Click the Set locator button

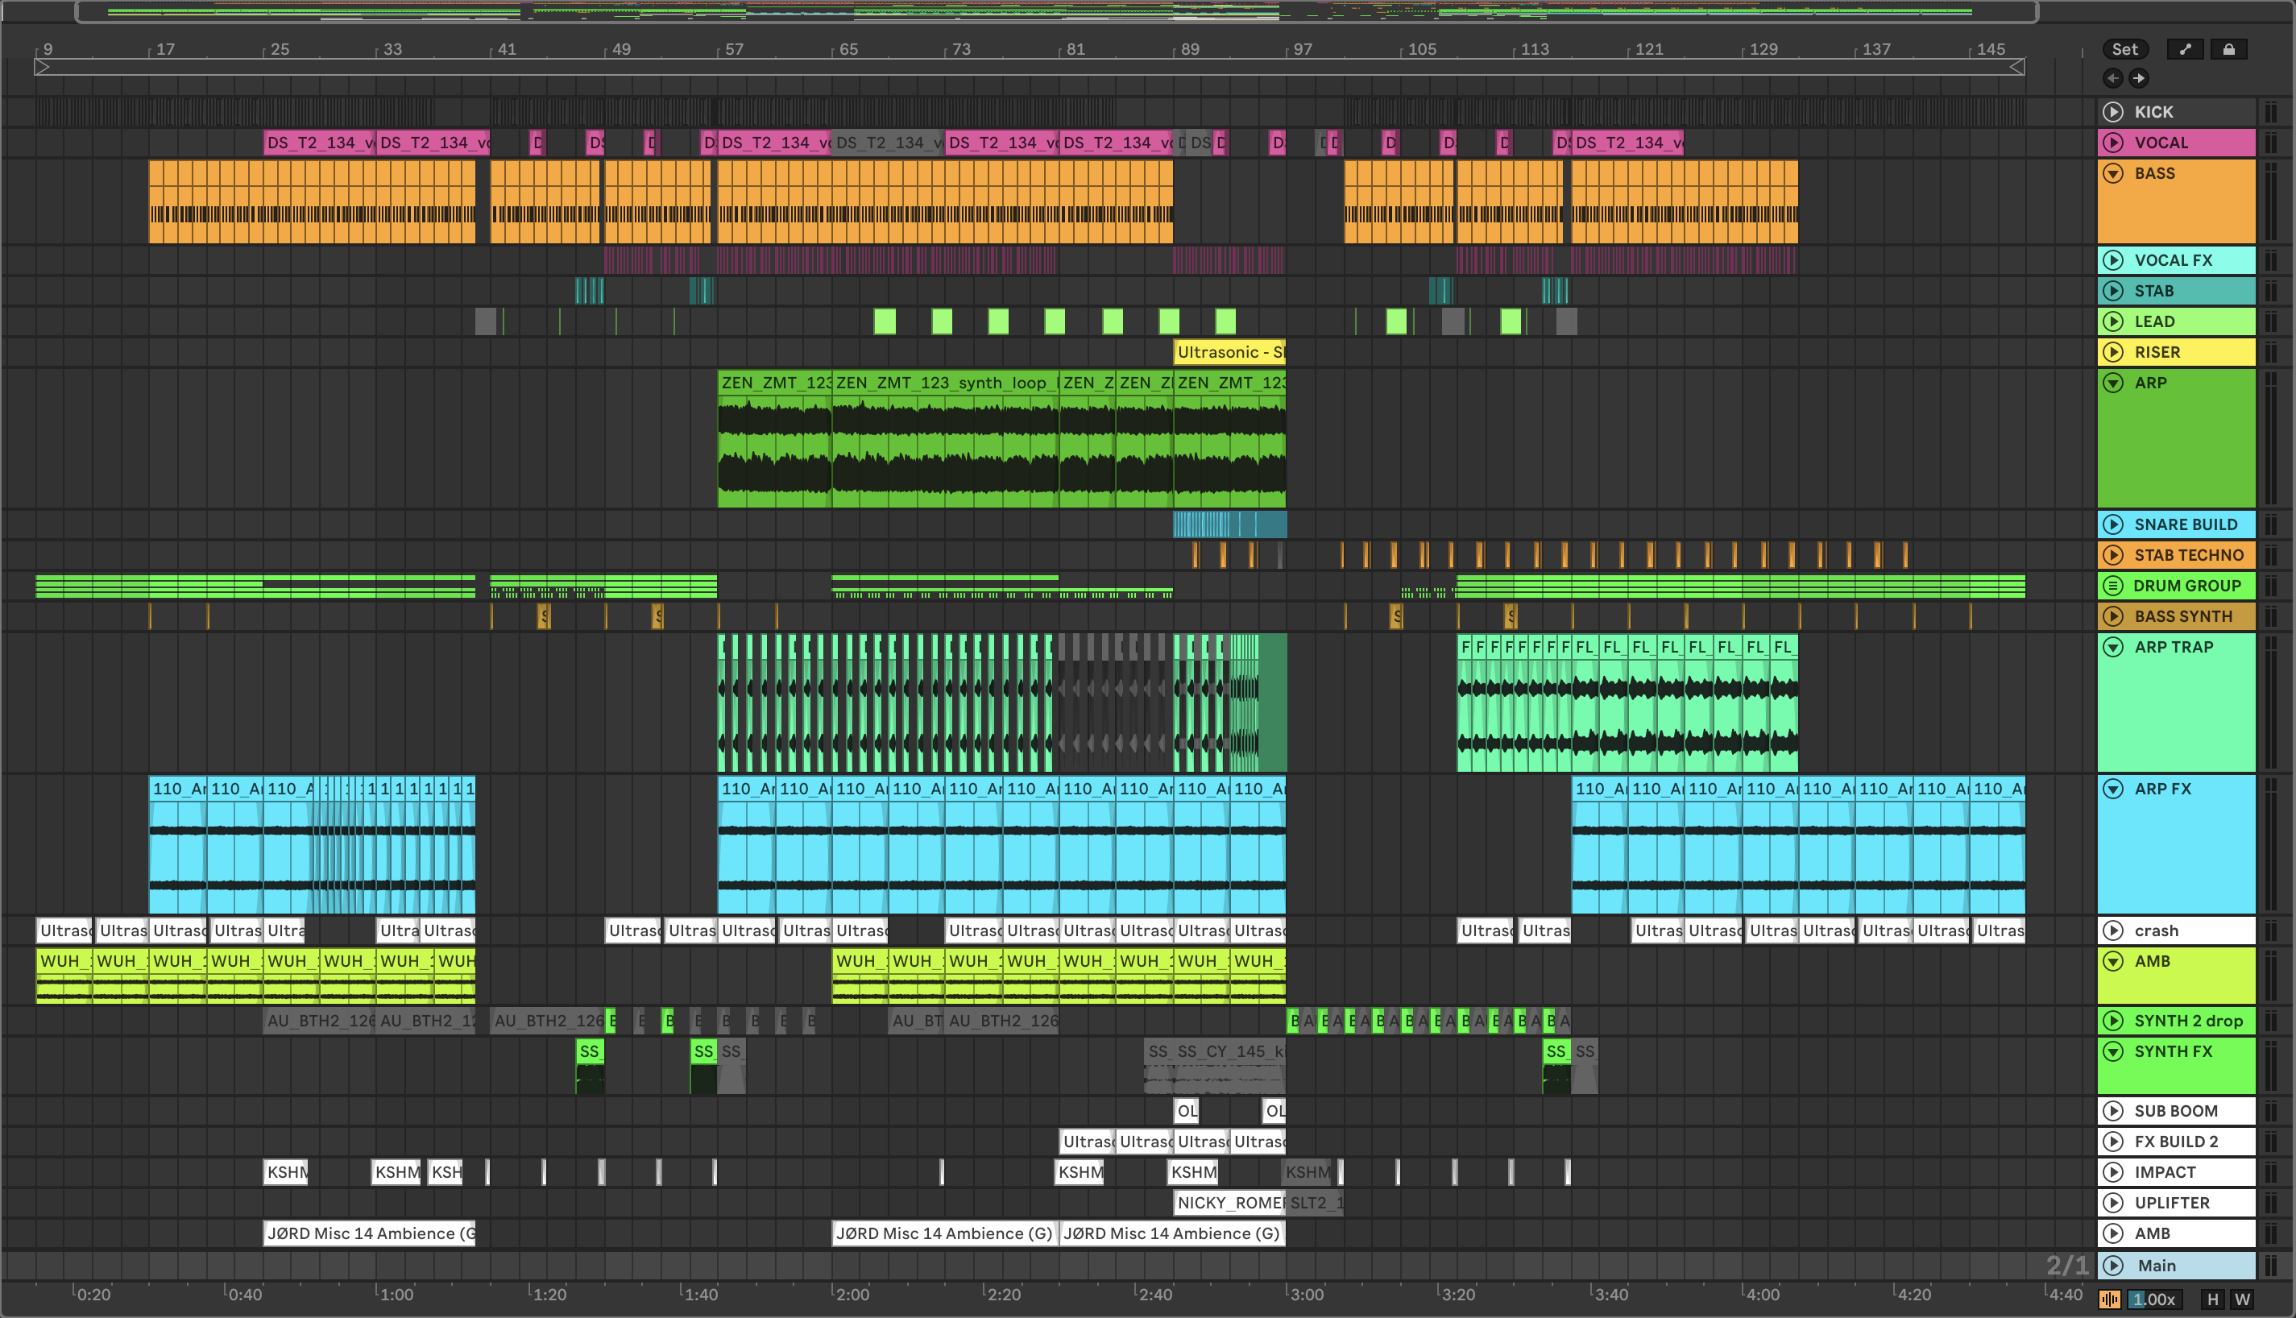click(2124, 49)
